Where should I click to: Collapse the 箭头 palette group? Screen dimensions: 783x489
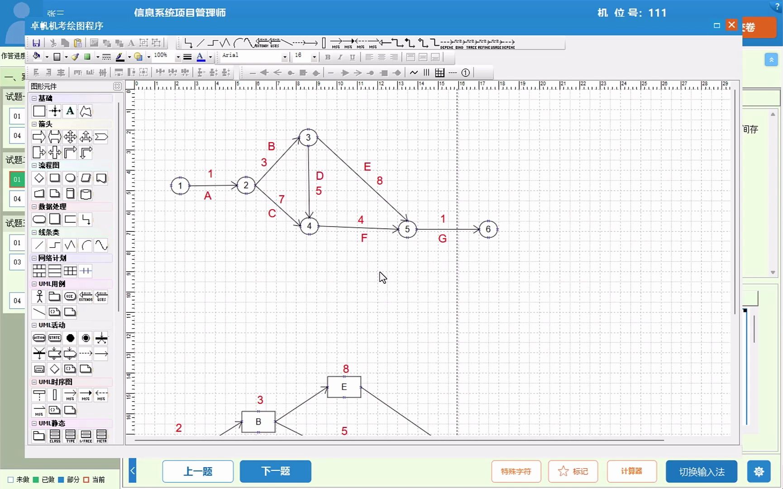click(x=34, y=124)
